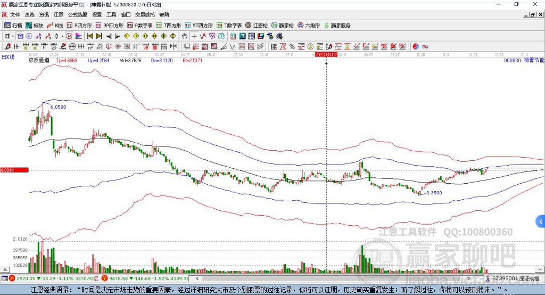Click the blue infinity symbol icon
Screen dimensions: 545x295
[x=425, y=47]
